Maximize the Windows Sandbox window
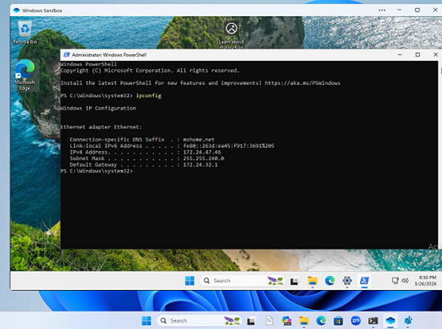The width and height of the screenshot is (442, 329). click(417, 10)
